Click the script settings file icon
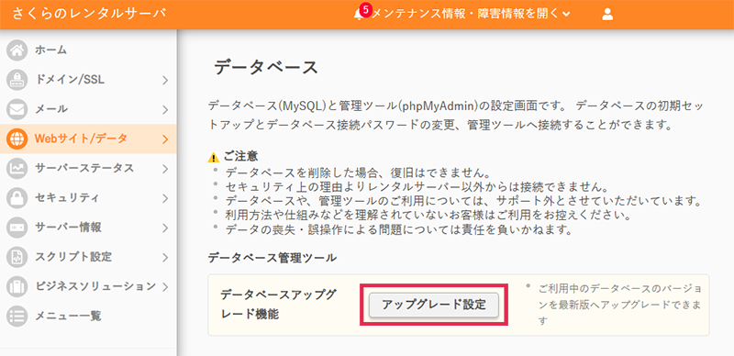 point(17,257)
